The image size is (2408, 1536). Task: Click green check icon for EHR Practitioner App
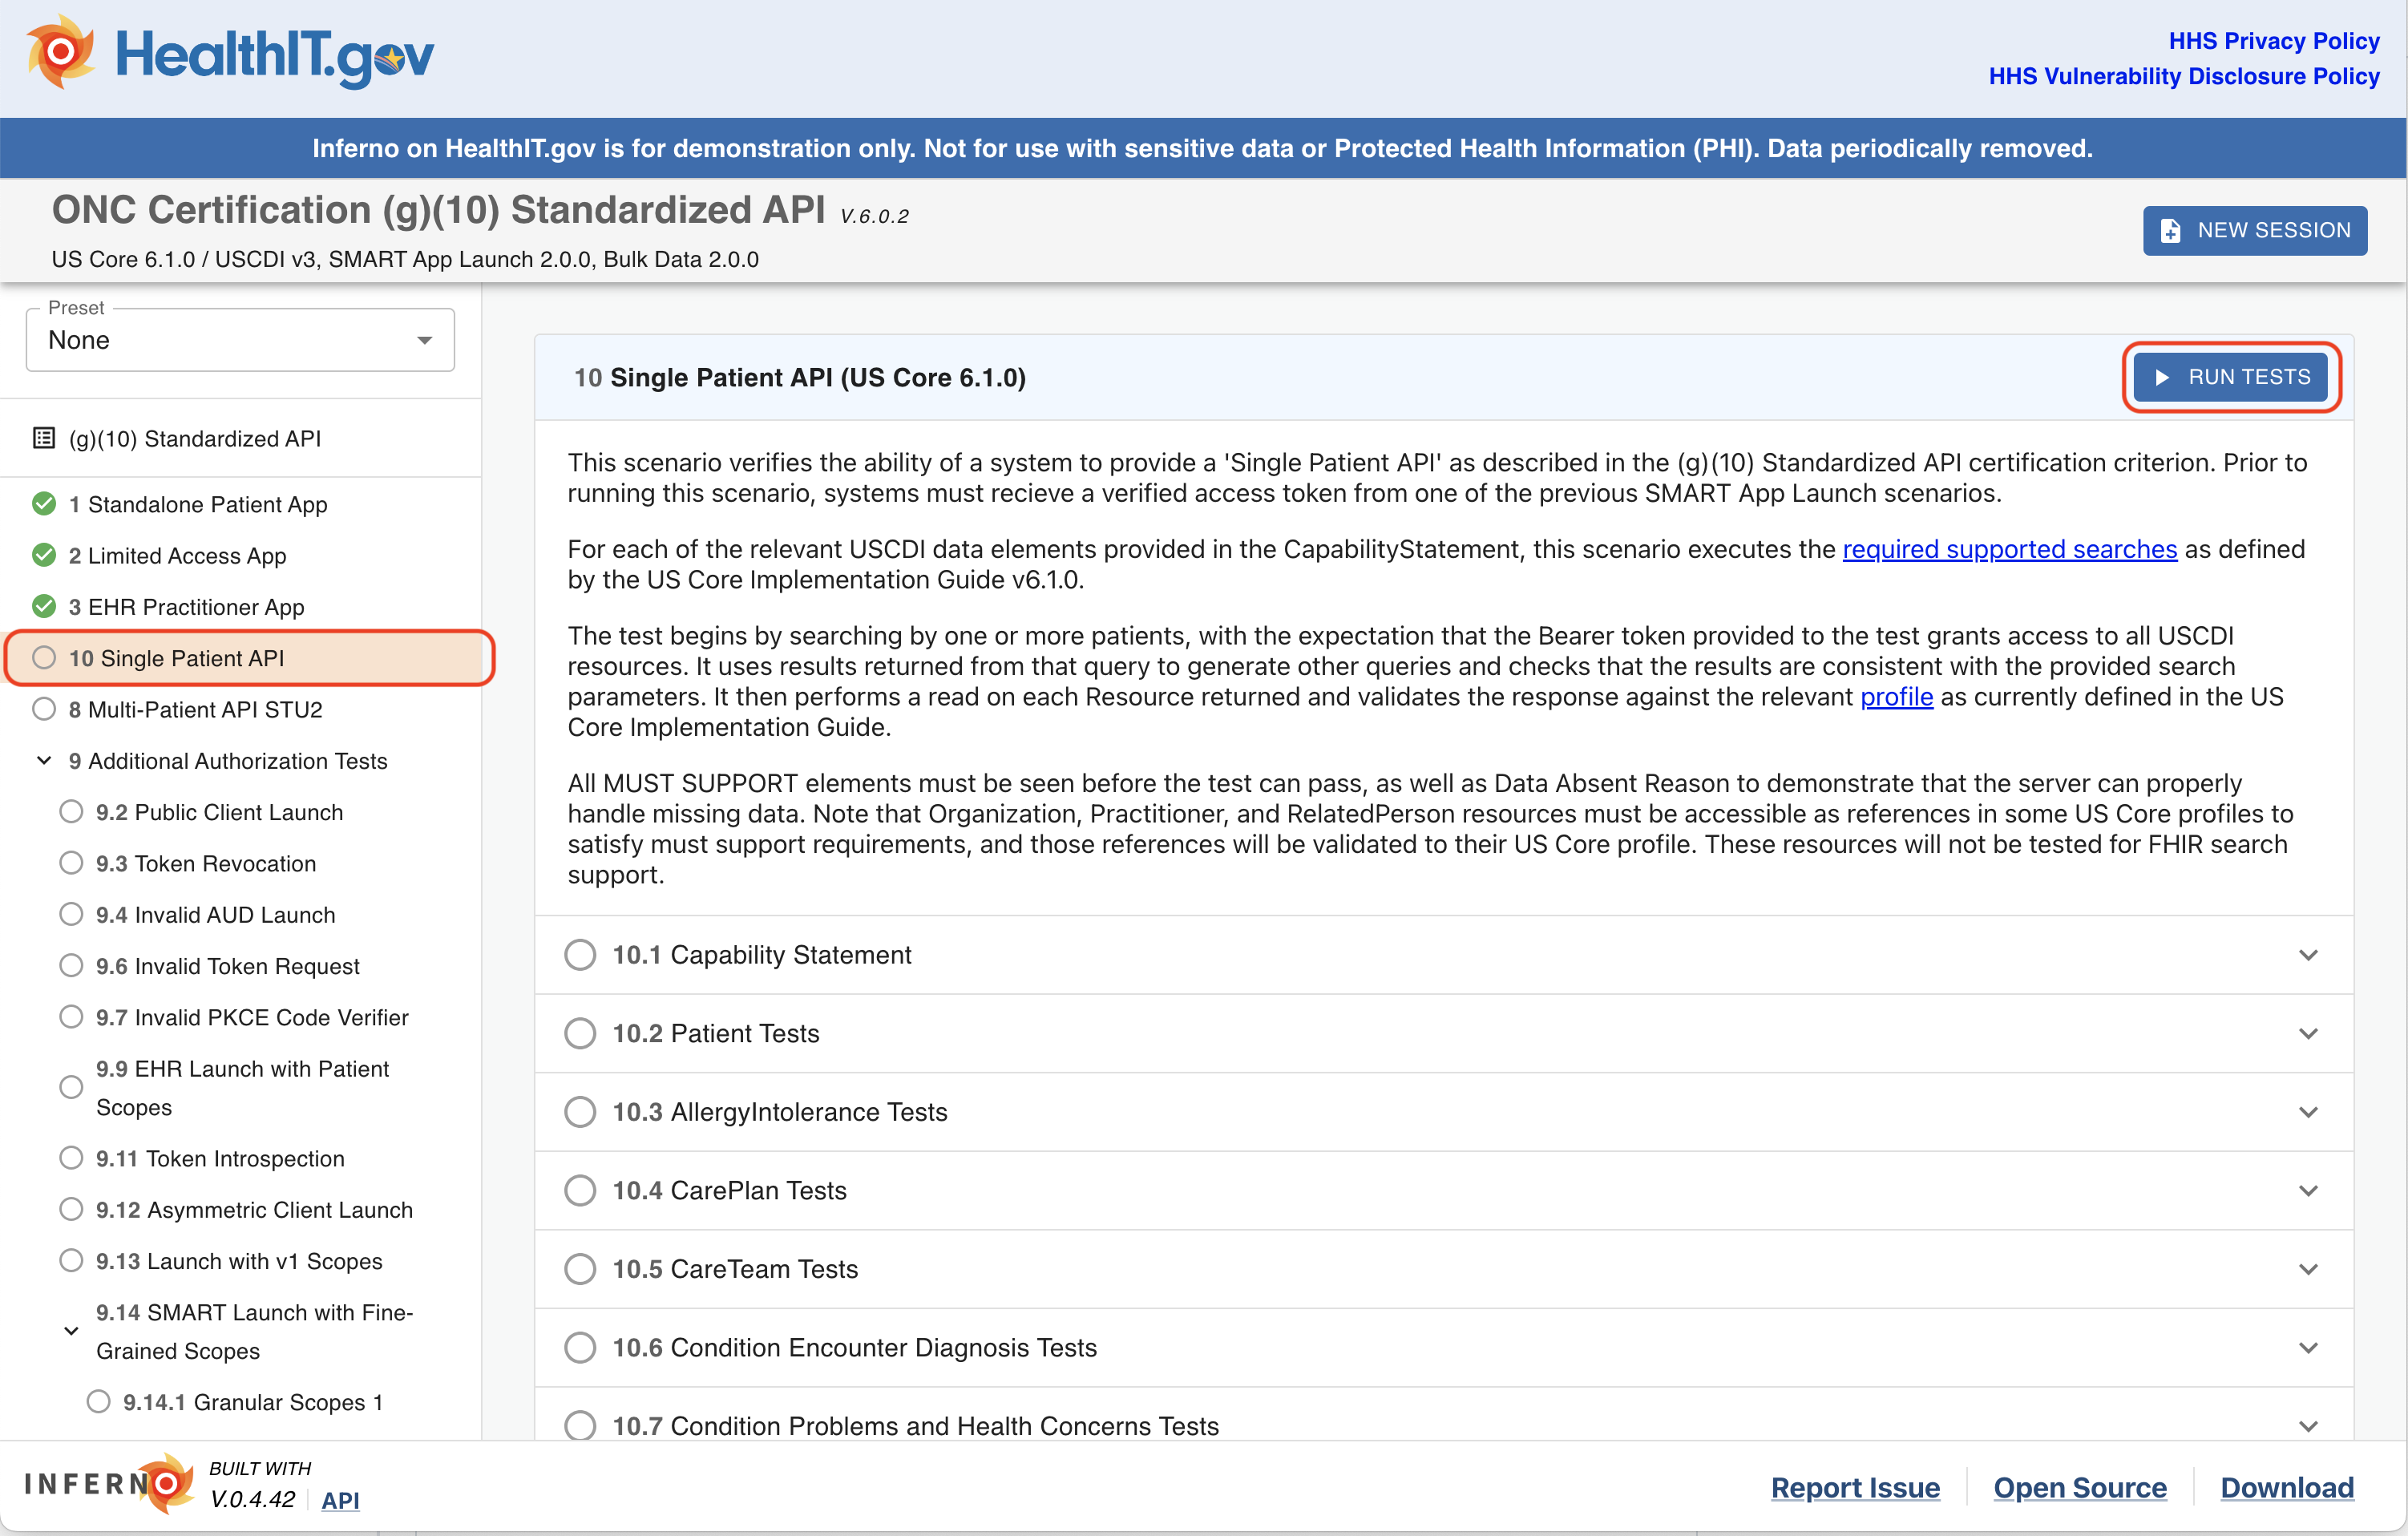pyautogui.click(x=44, y=606)
